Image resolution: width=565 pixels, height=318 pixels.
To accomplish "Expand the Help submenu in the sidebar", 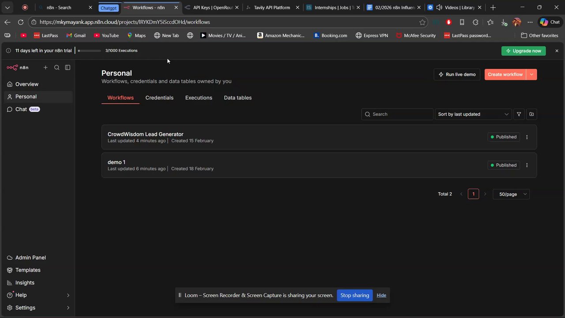I will 68,295.
